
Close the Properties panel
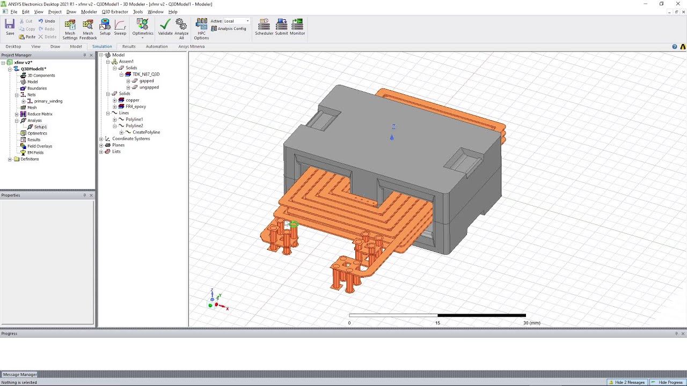pos(91,195)
